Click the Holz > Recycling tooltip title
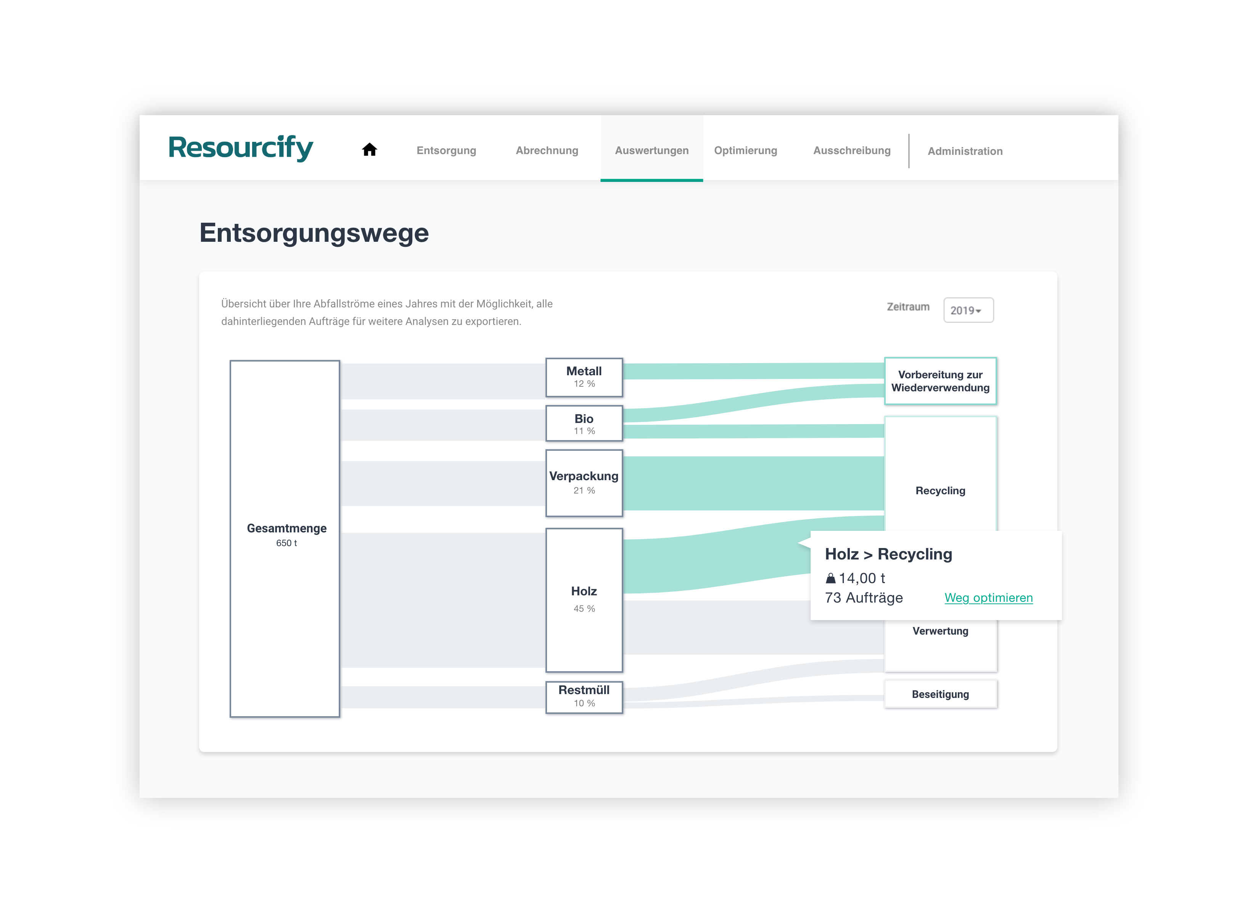Screen dimensions: 1258x913 pos(888,554)
